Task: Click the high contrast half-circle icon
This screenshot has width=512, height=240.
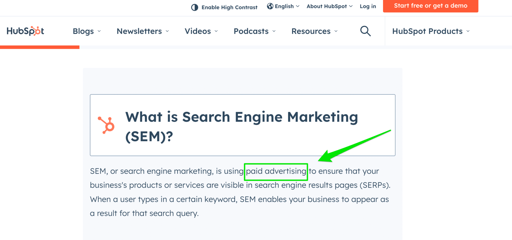Action: coord(194,7)
